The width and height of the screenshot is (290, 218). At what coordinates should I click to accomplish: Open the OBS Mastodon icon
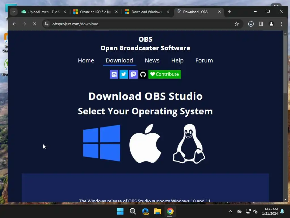tap(133, 74)
